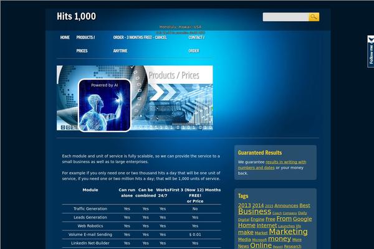Click the Can be combined column header
Image resolution: width=374 pixels, height=249 pixels.
(145, 193)
